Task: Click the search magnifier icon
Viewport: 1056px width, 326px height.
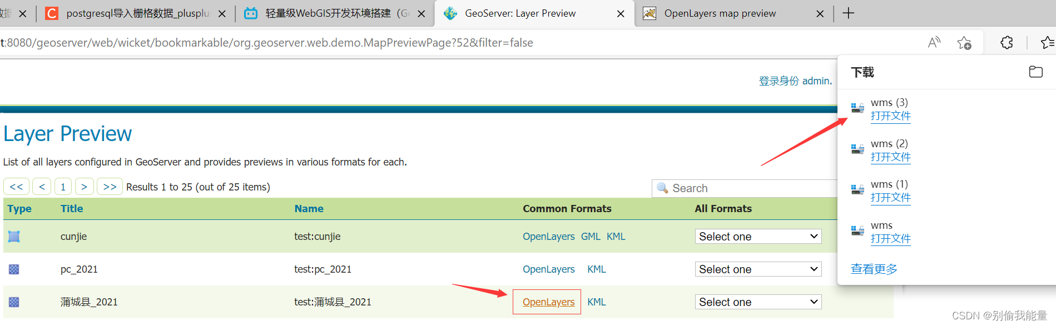Action: point(662,188)
